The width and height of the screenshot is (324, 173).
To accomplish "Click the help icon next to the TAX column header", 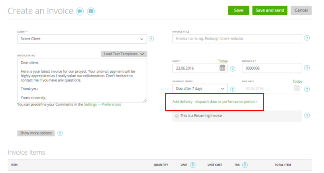I will click(x=245, y=165).
